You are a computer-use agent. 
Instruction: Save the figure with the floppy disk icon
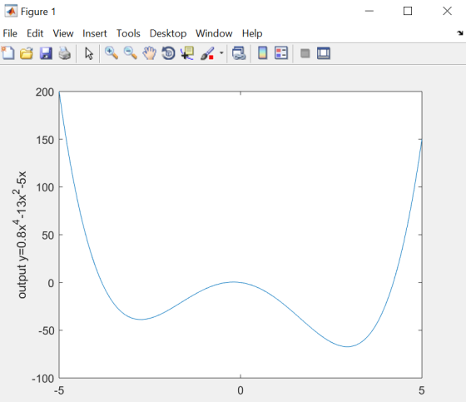(x=46, y=53)
